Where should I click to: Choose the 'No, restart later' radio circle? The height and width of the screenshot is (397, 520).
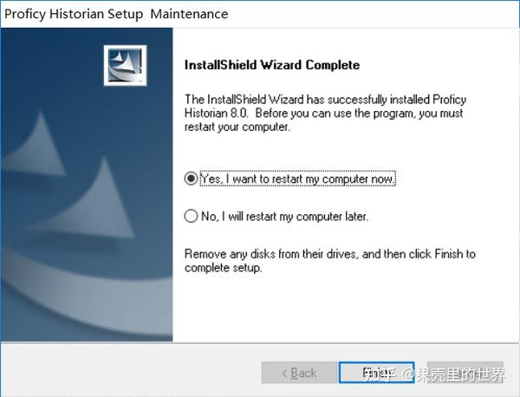pyautogui.click(x=191, y=216)
